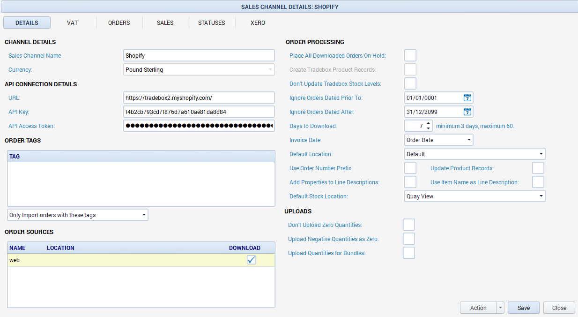Image resolution: width=578 pixels, height=317 pixels.
Task: Increase Days to Download value
Action: 429,123
